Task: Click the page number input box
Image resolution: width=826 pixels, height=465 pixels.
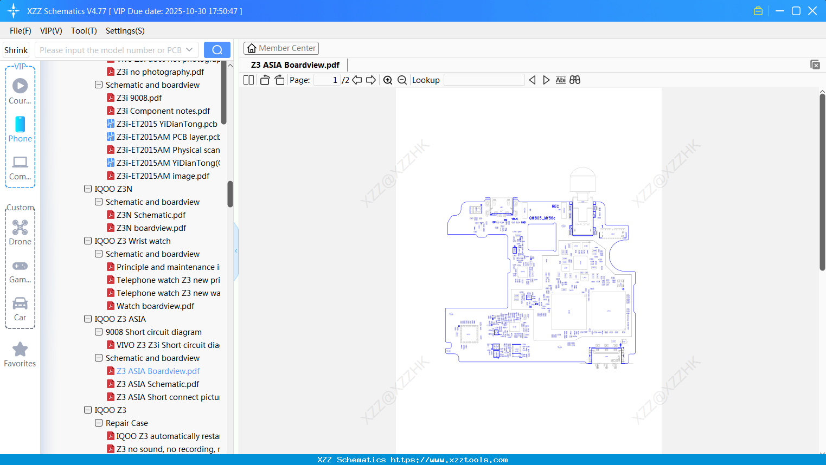Action: click(326, 80)
